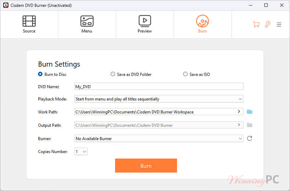Click the Work Path label

[x=48, y=112]
